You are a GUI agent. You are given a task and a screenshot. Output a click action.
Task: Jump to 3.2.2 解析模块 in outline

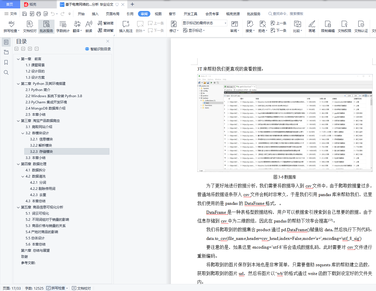pyautogui.click(x=41, y=145)
